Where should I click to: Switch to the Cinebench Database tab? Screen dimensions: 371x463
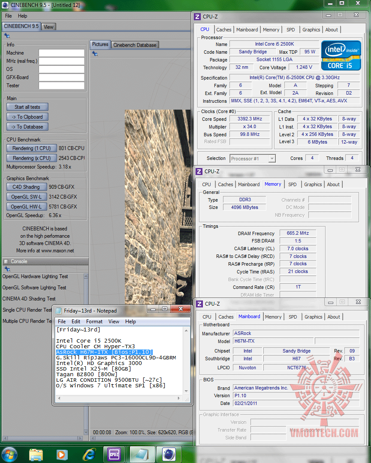click(x=135, y=45)
